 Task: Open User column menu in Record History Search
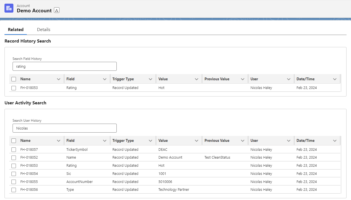click(x=289, y=79)
